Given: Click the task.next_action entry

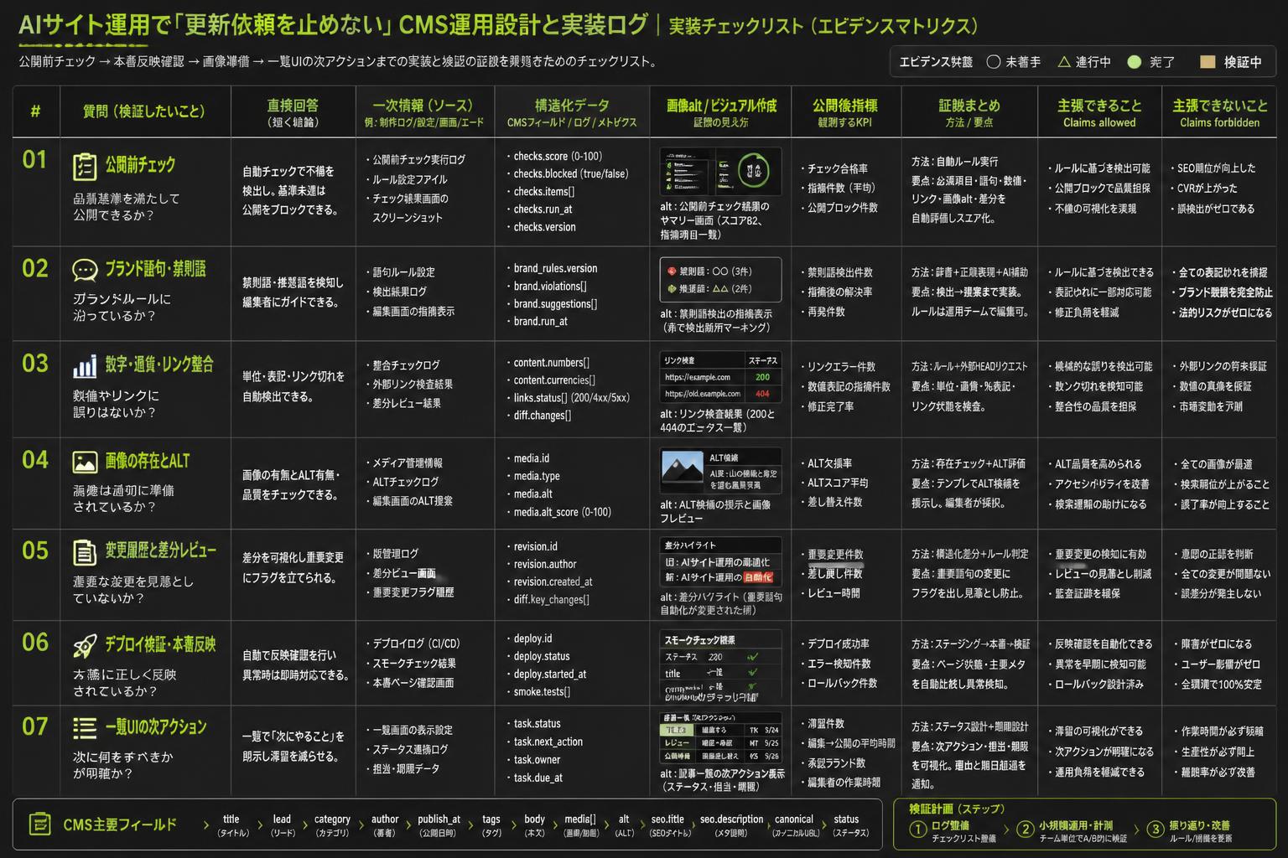Looking at the screenshot, I should [548, 742].
